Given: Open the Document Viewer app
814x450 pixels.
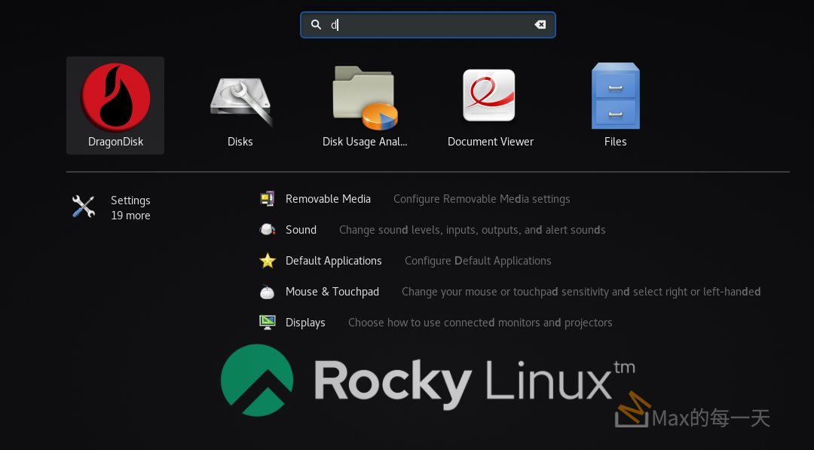Looking at the screenshot, I should [x=490, y=105].
